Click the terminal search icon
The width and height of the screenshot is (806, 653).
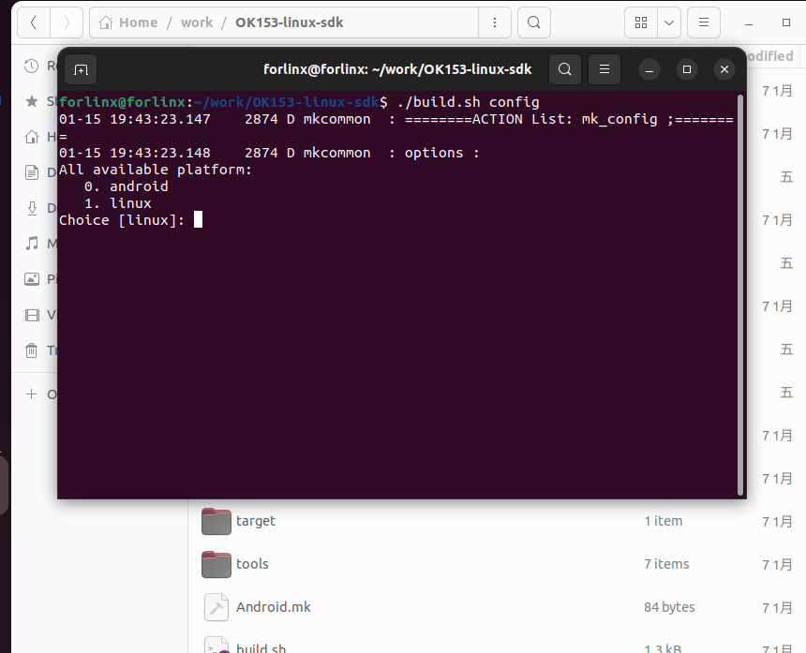[564, 69]
